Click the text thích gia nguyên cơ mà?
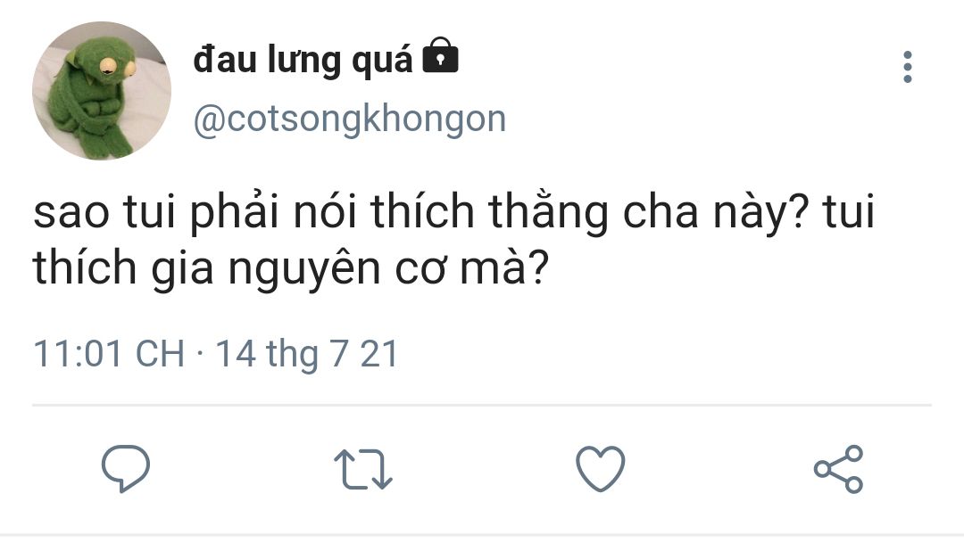Viewport: 964px width, 551px height. point(290,269)
